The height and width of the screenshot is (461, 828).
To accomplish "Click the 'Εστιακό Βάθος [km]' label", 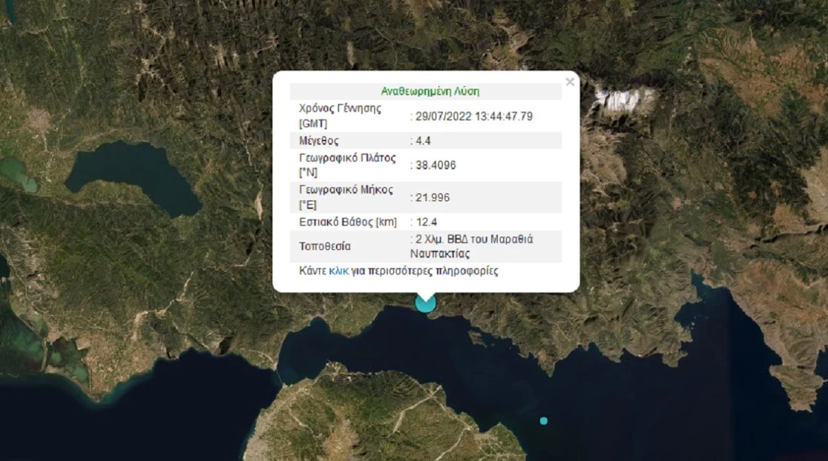I will 348,222.
